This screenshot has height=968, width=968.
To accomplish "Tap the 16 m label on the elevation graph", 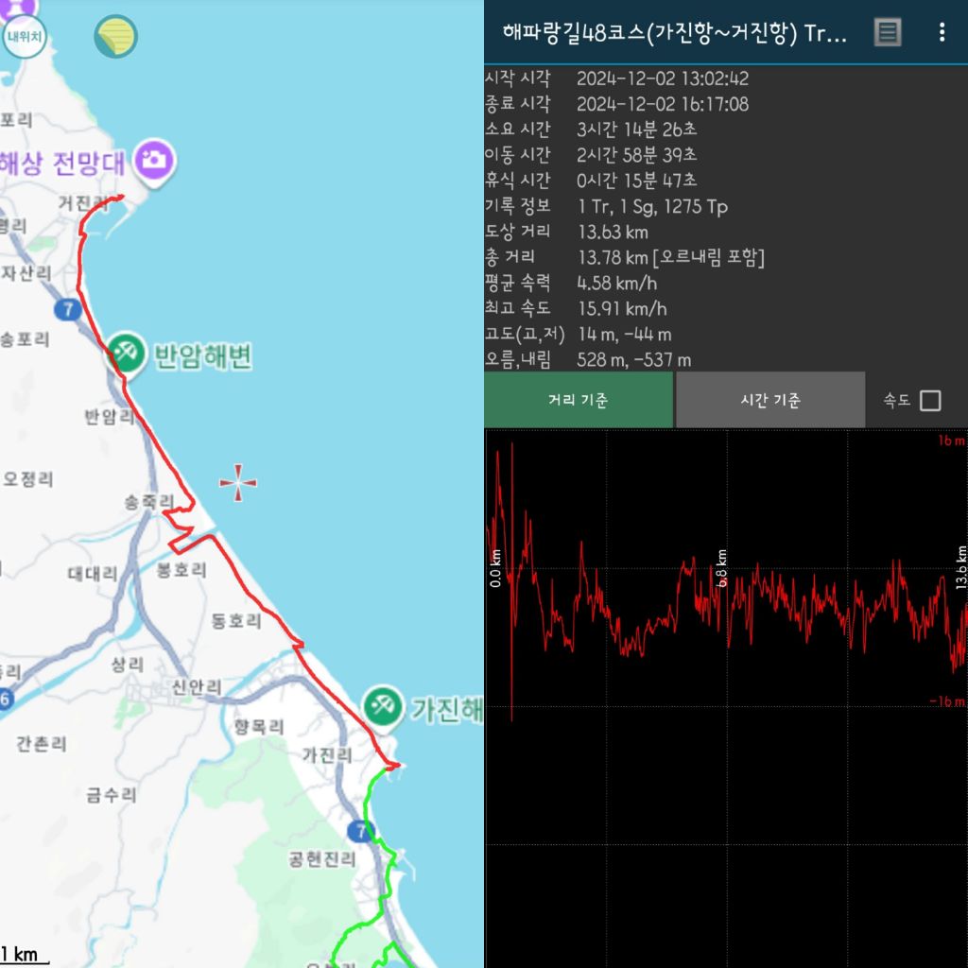I will point(952,441).
